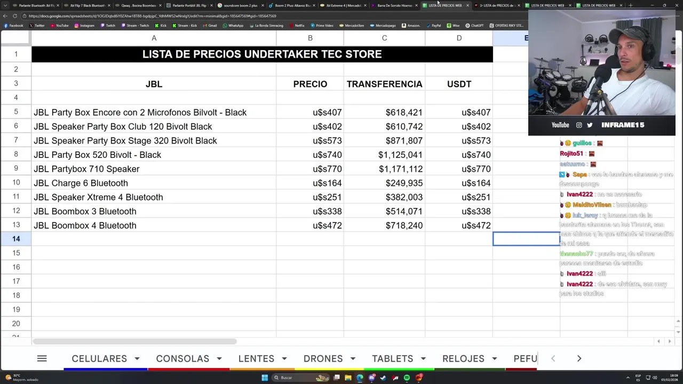Open Microsoft Edge from the taskbar
The width and height of the screenshot is (683, 384).
360,378
